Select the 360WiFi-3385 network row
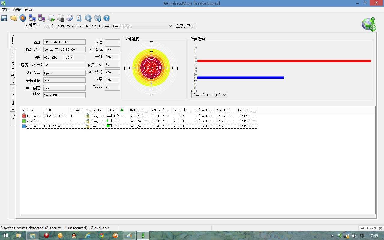384x240 pixels. (139, 116)
